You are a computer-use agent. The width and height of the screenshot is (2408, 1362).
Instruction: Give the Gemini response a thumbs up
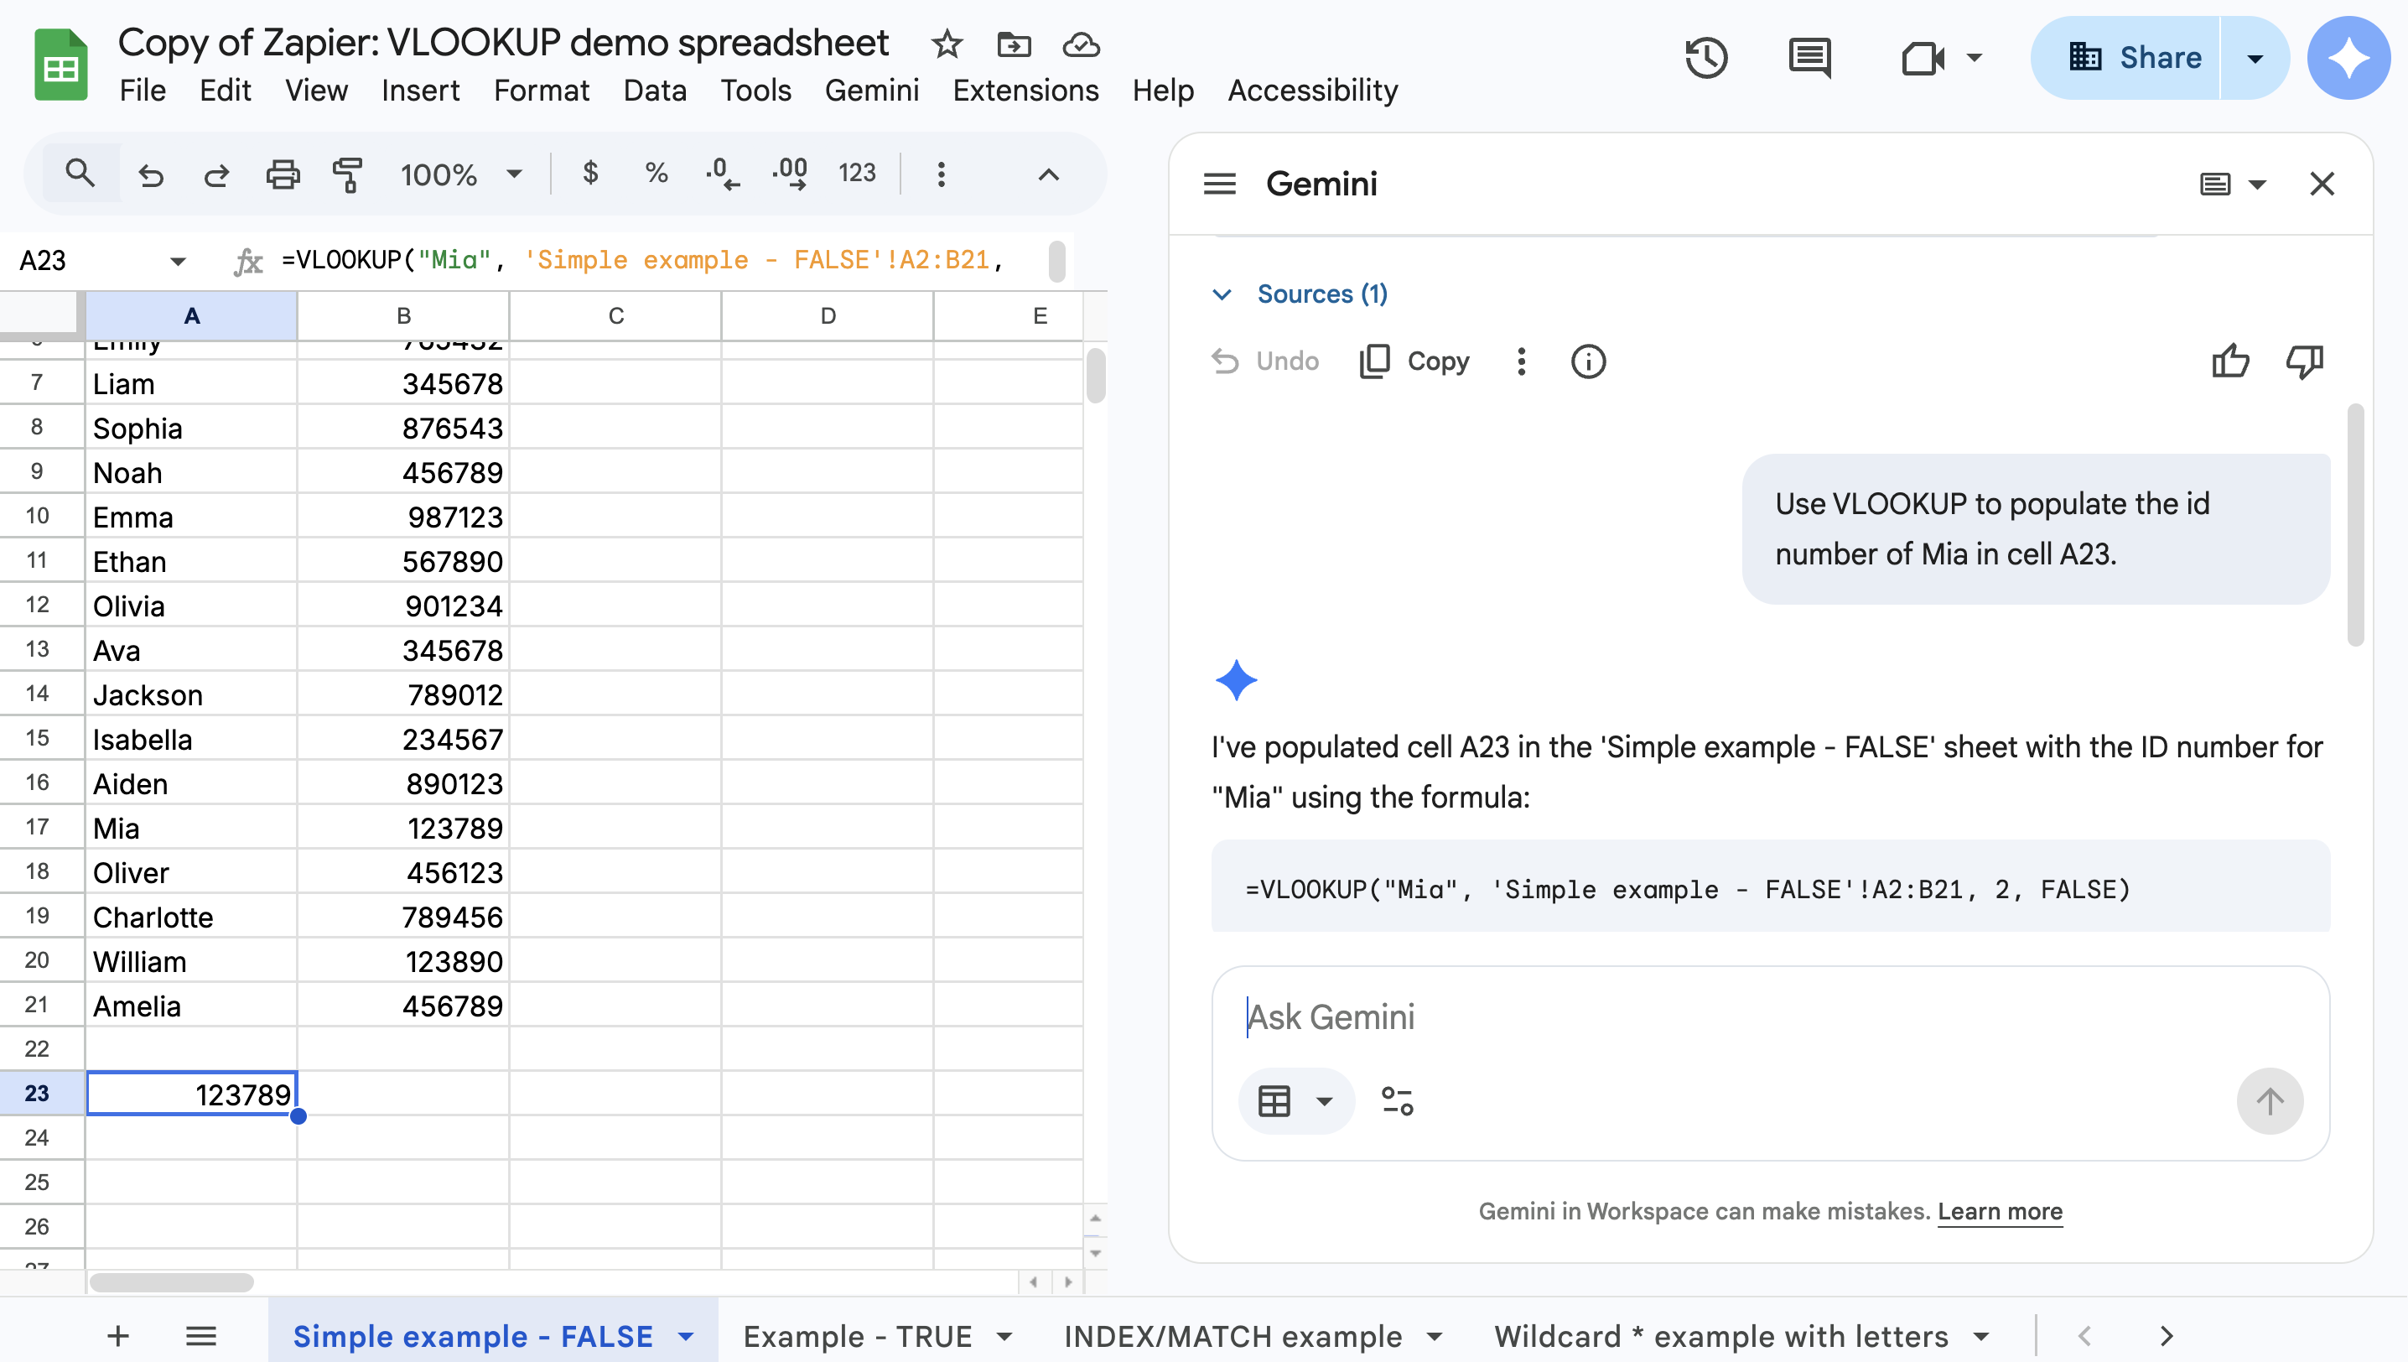(x=2231, y=361)
